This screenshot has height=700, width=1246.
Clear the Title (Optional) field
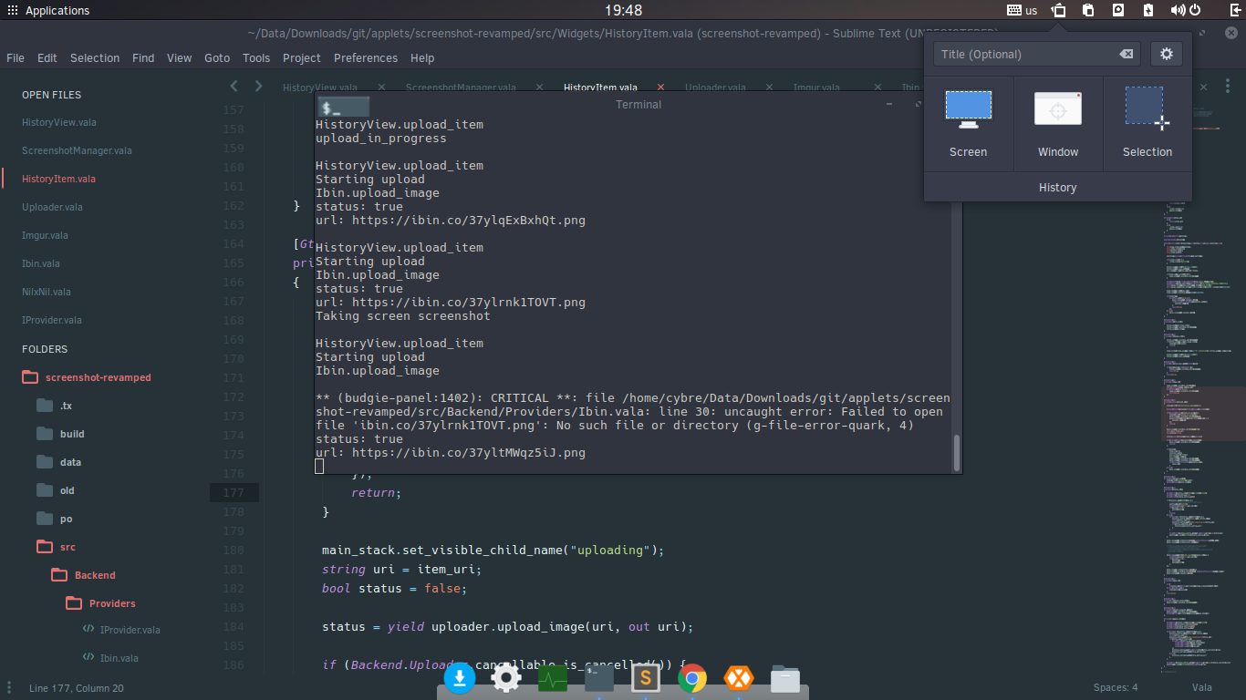(x=1127, y=54)
